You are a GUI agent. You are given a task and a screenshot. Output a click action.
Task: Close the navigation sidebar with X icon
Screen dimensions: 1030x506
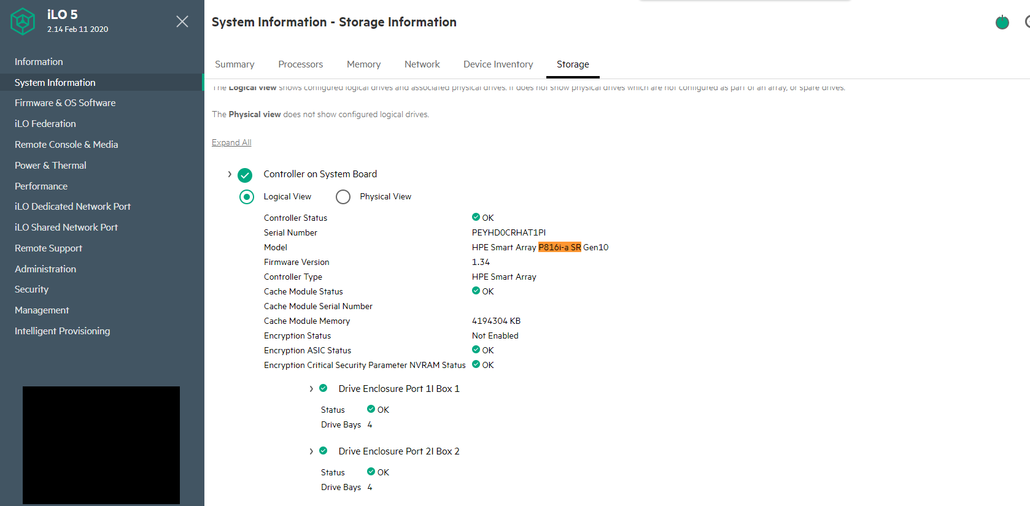tap(182, 21)
